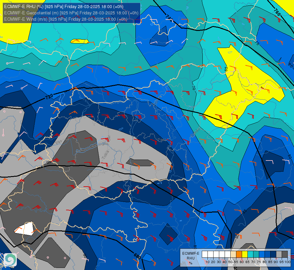Select the navy 85–90% legend swatch
The height and width of the screenshot is (270, 294).
point(273,254)
